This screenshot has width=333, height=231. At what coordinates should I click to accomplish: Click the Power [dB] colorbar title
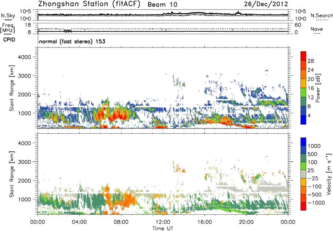tap(318, 88)
